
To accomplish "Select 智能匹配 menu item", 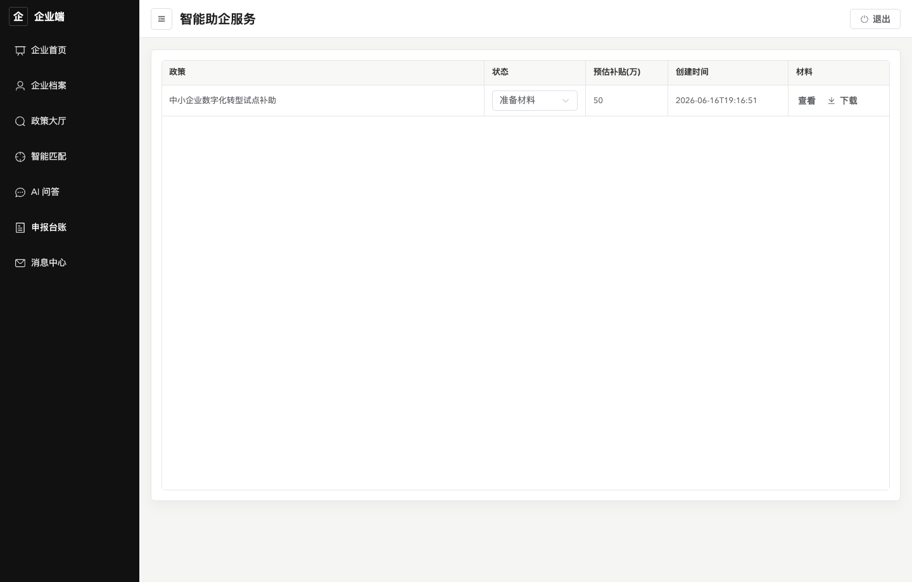I will tap(70, 157).
